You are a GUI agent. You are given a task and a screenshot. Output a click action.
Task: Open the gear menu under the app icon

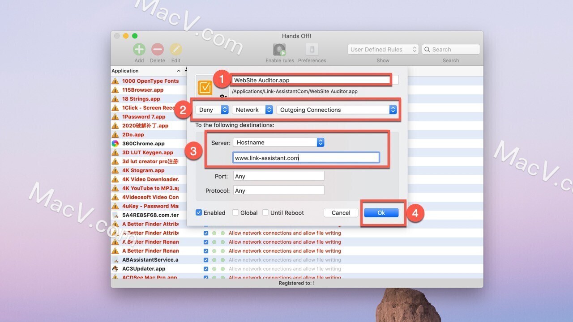222,96
